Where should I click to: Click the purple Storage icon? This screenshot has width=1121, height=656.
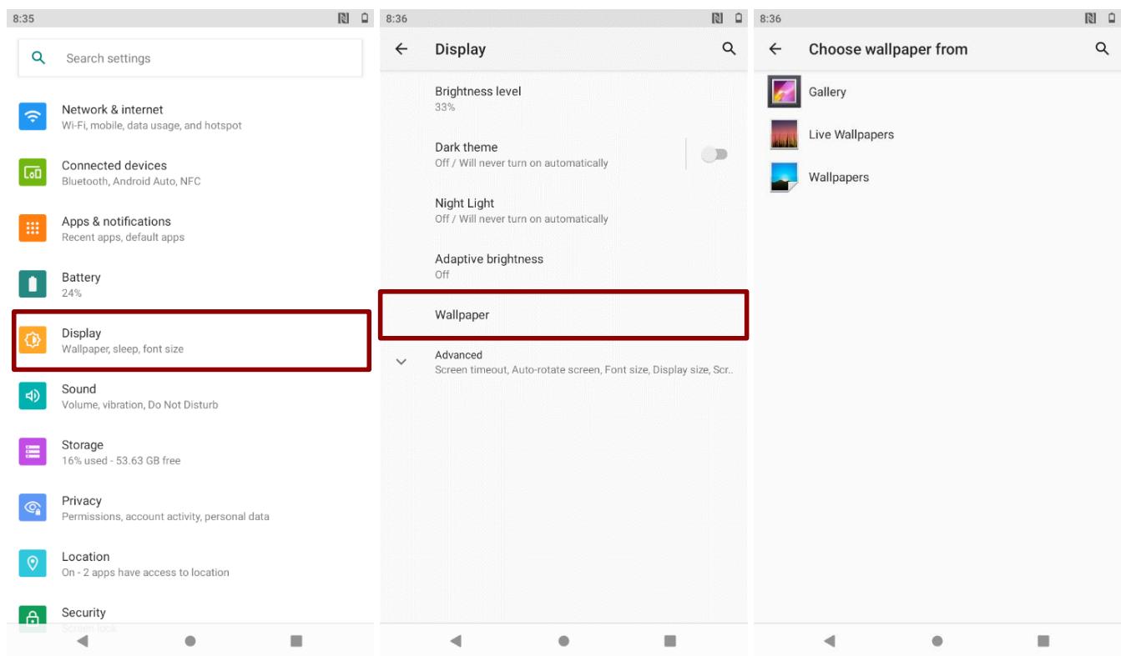33,452
